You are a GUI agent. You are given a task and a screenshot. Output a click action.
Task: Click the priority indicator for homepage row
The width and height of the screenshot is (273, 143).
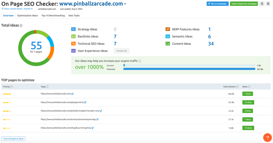click(x=7, y=94)
